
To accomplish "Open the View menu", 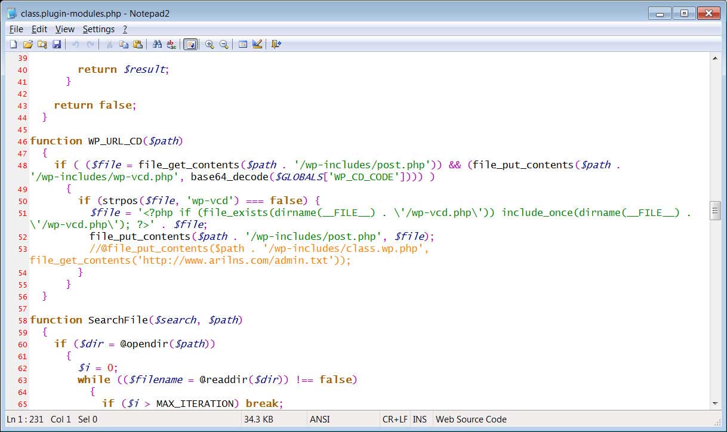I will [65, 29].
